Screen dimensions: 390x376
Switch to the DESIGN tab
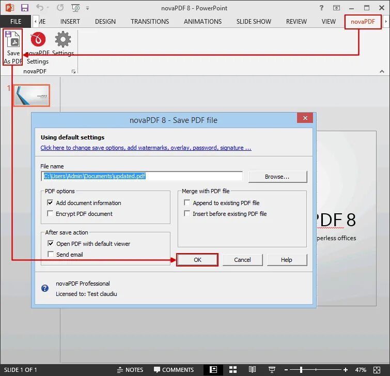pyautogui.click(x=105, y=22)
